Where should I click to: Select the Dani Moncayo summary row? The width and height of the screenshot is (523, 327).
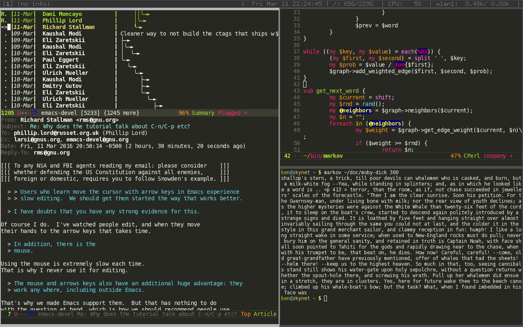139,14
